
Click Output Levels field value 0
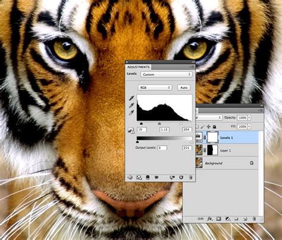point(162,148)
